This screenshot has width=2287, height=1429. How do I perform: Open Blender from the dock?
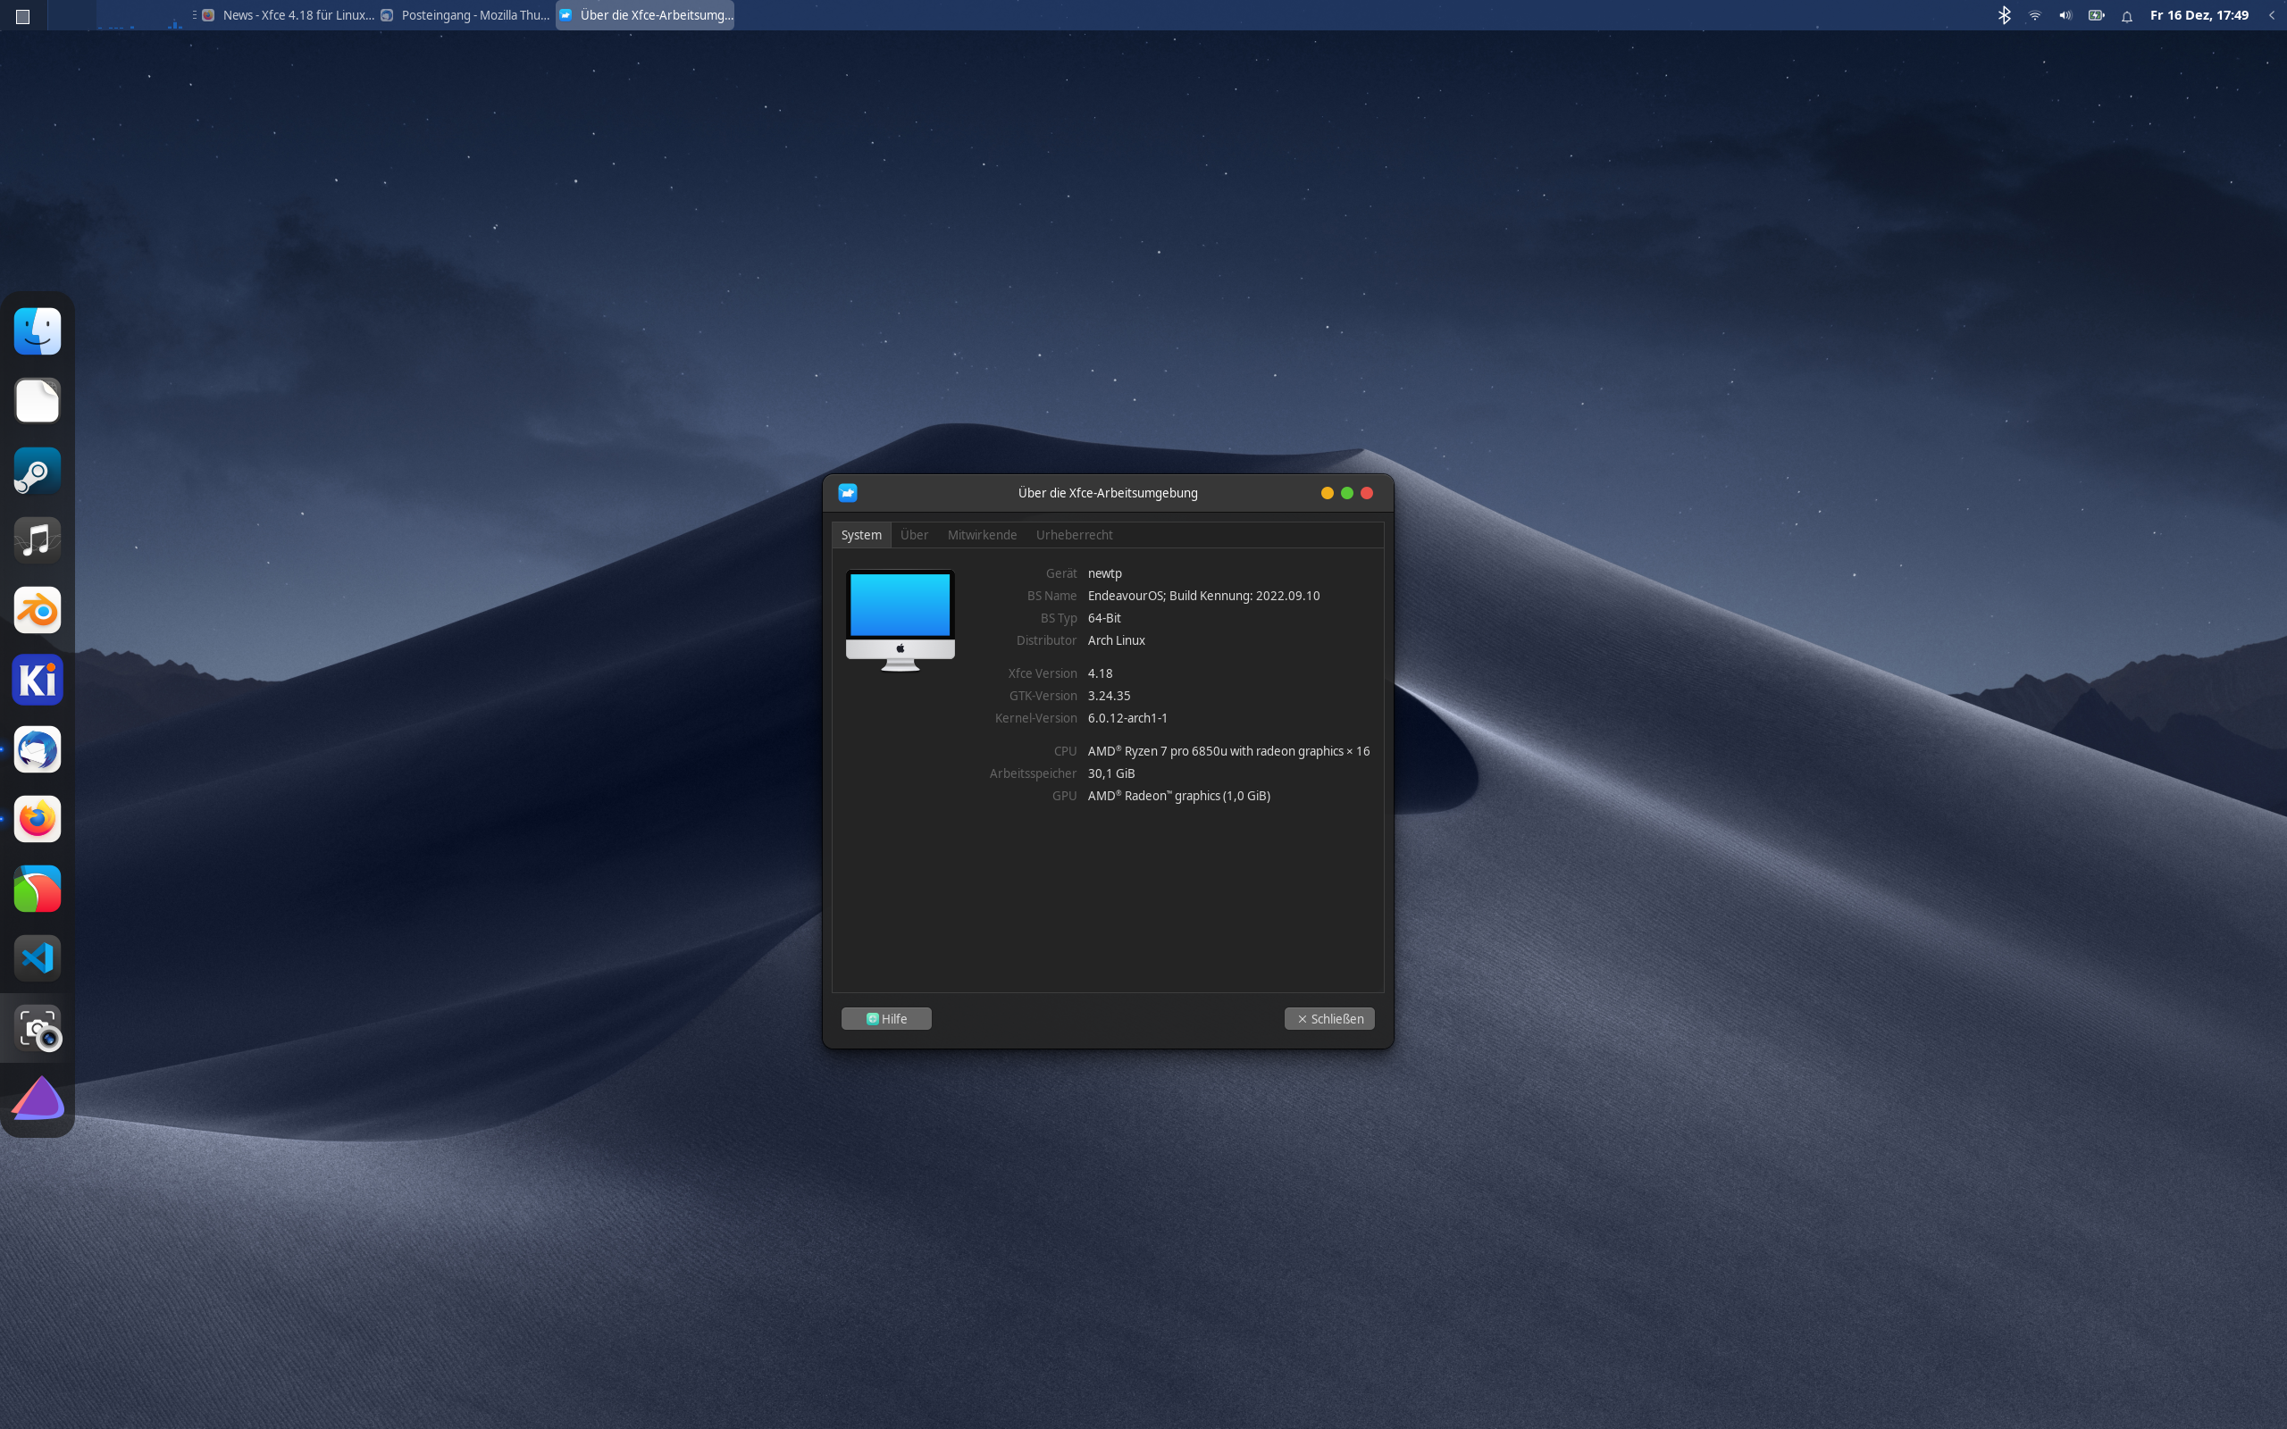coord(38,611)
